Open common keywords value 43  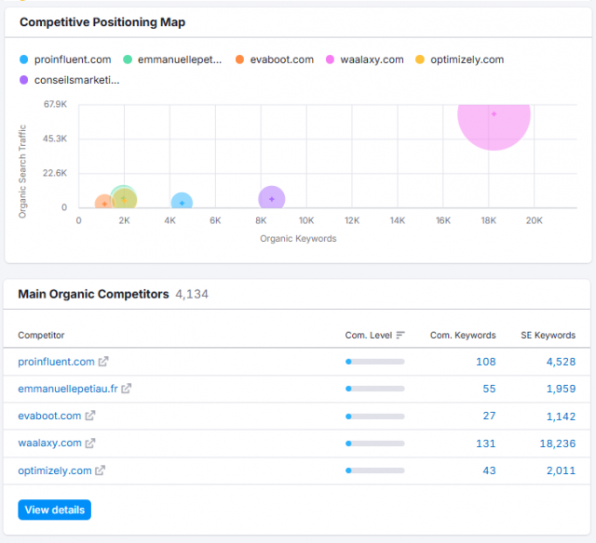pos(489,470)
